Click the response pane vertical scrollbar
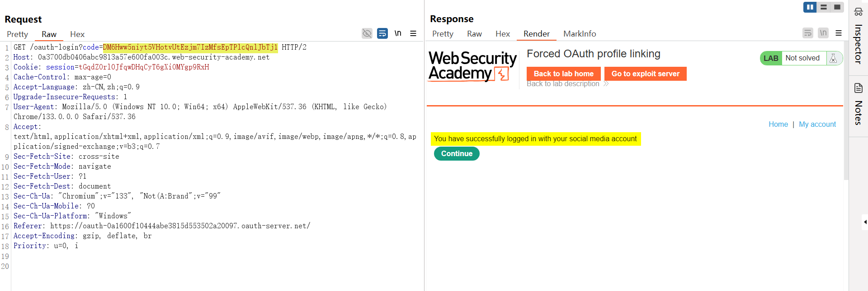 tap(846, 113)
